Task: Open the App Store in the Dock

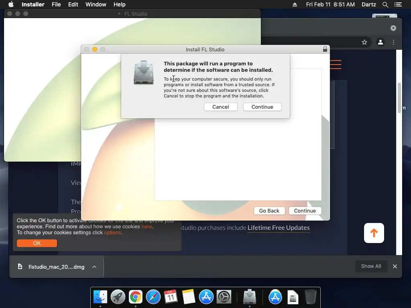Action: pyautogui.click(x=206, y=297)
